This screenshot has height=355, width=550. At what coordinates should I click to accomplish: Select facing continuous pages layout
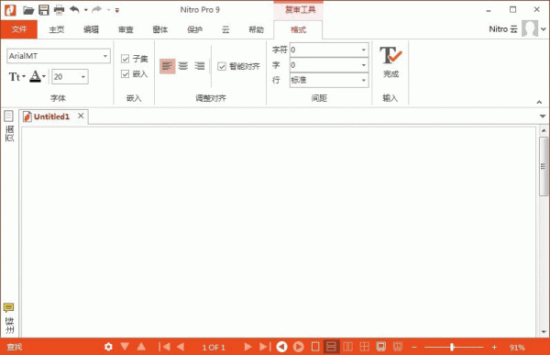(x=365, y=347)
